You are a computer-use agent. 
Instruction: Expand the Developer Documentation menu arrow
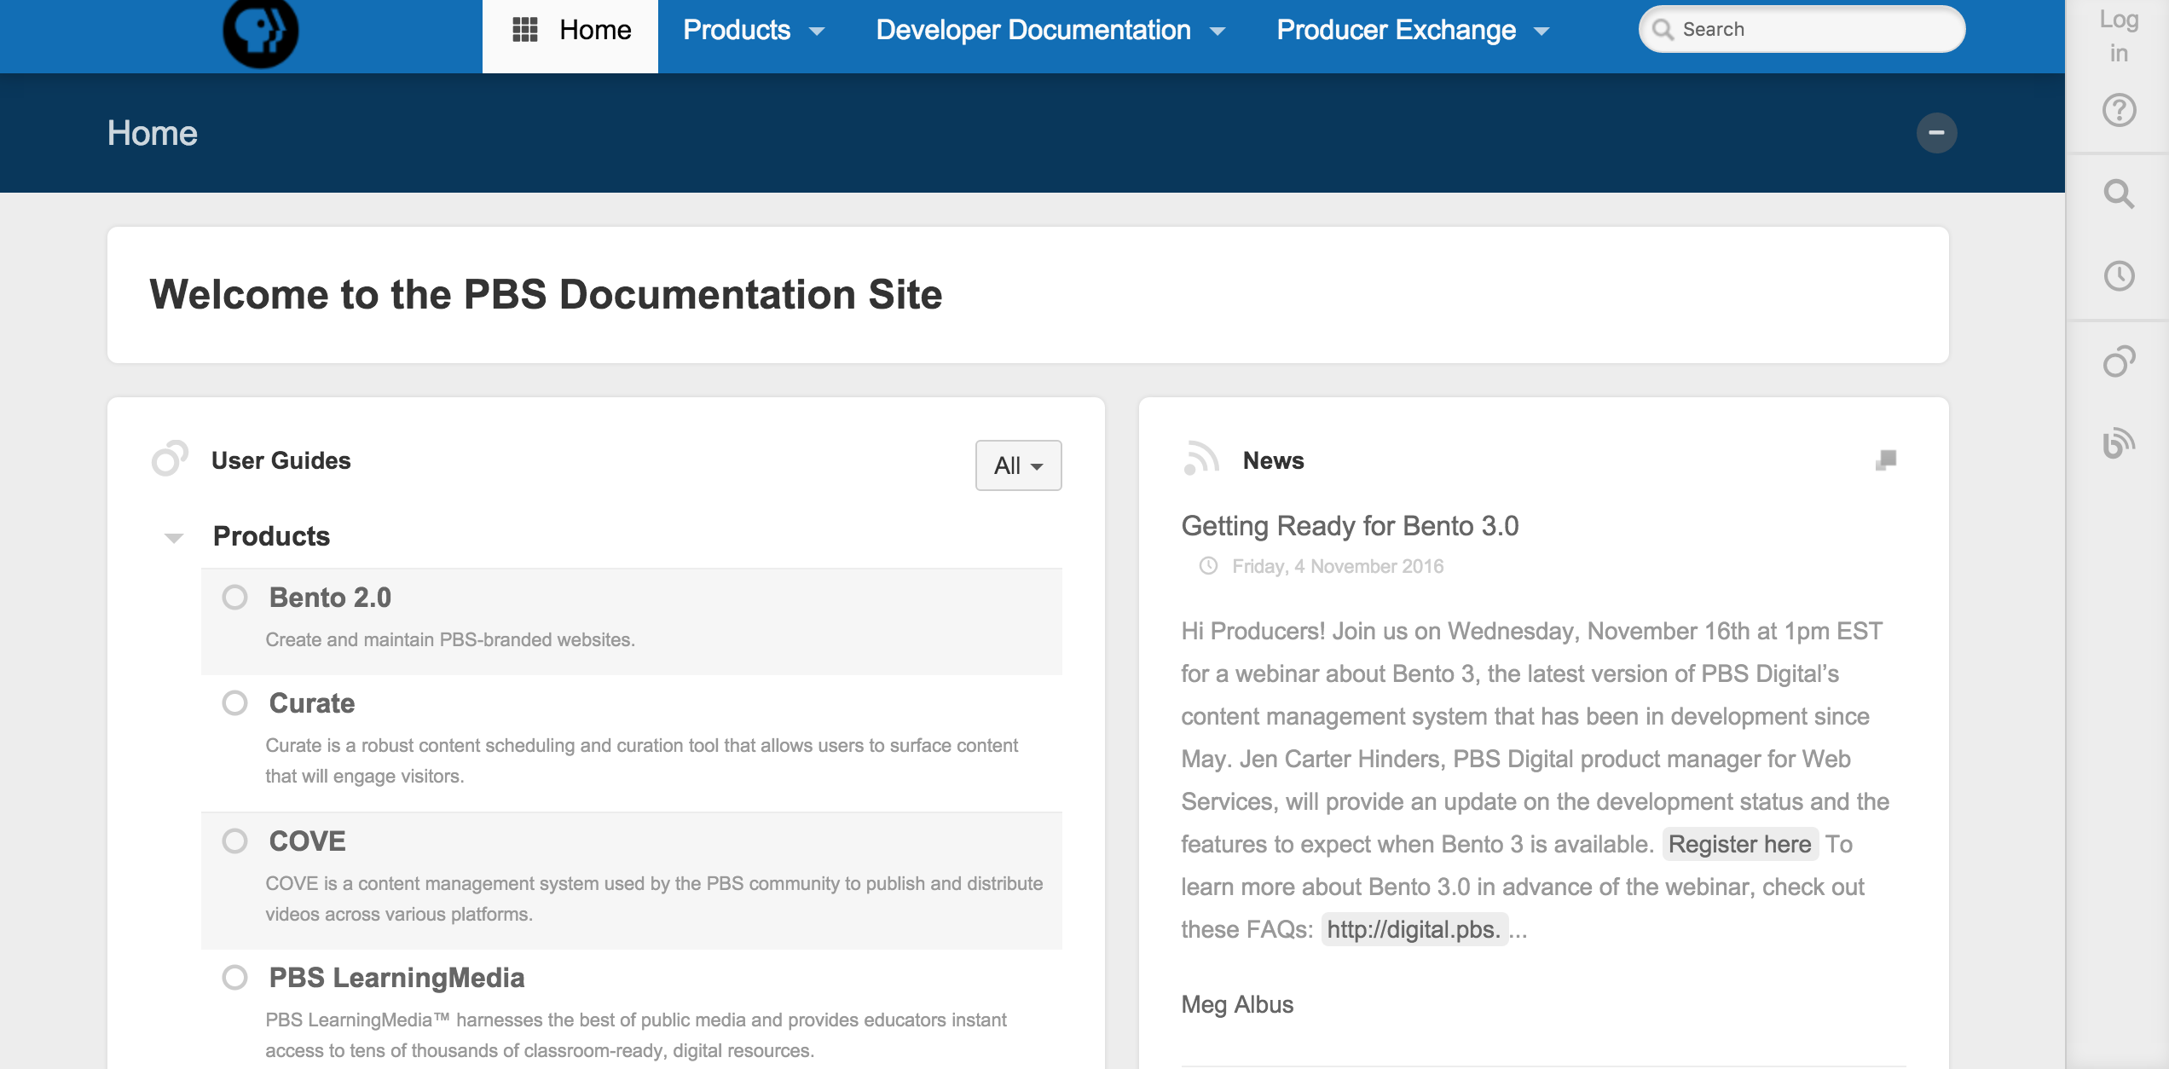pyautogui.click(x=1217, y=32)
